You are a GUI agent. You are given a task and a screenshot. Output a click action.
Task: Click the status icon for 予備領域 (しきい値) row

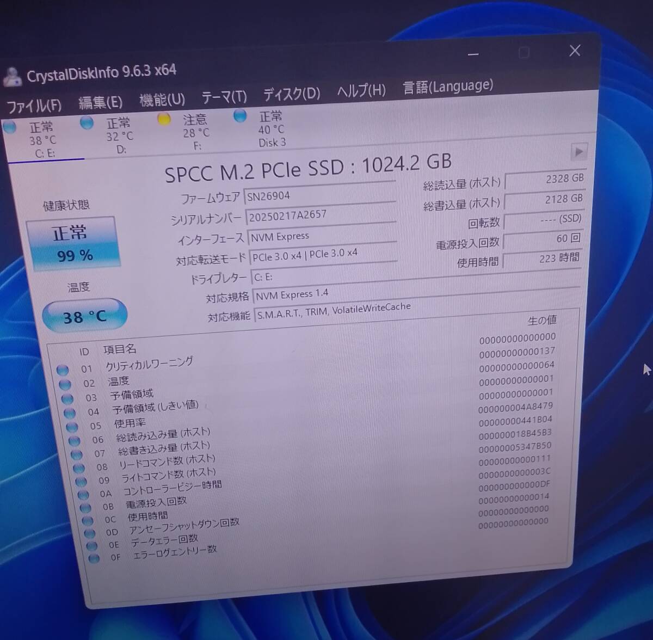pyautogui.click(x=71, y=413)
